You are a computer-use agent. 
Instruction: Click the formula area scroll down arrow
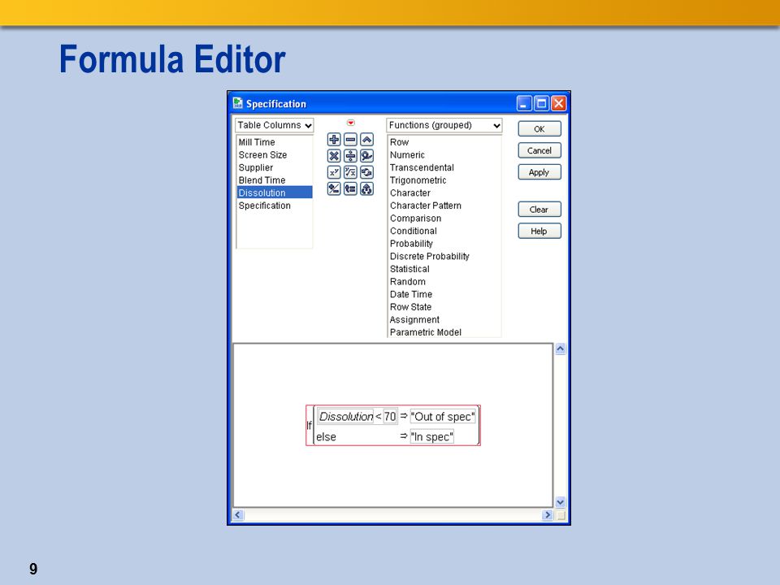pyautogui.click(x=560, y=502)
